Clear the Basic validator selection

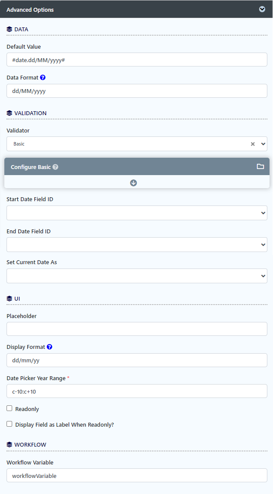pos(253,144)
